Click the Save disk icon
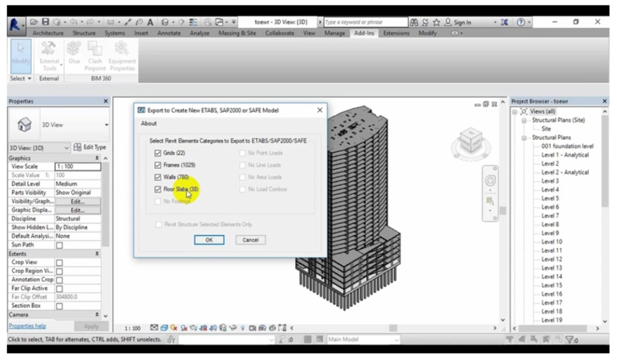The height and width of the screenshot is (362, 617). coord(46,22)
